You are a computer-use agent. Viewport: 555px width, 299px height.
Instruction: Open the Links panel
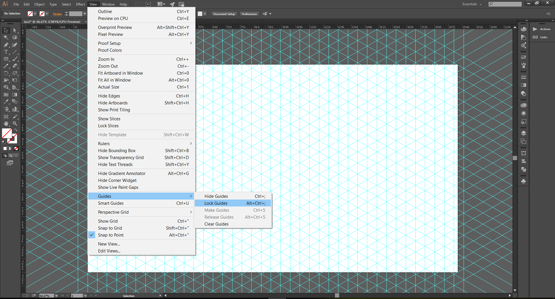coord(540,37)
